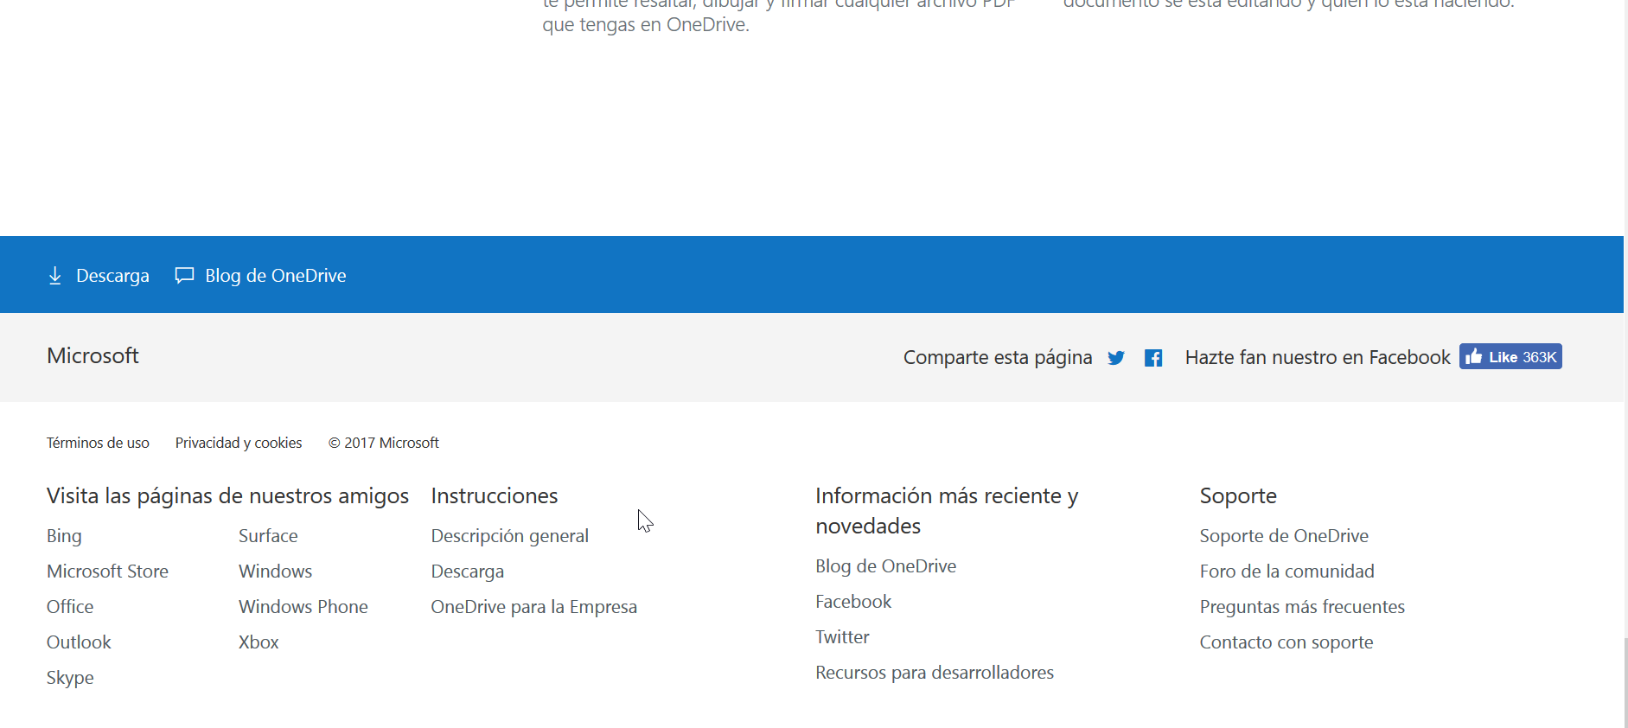Click the blog speech bubble icon
Viewport: 1628px width, 728px height.
(184, 276)
